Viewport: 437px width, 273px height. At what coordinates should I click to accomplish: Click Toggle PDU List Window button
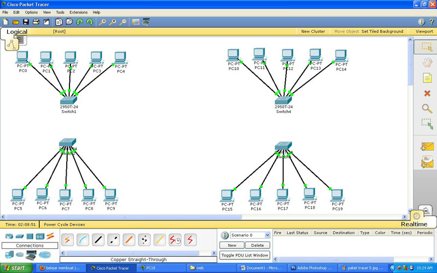tap(245, 255)
